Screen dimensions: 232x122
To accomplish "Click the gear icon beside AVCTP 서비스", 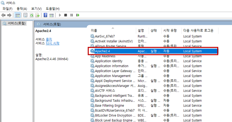I will 92,90.
